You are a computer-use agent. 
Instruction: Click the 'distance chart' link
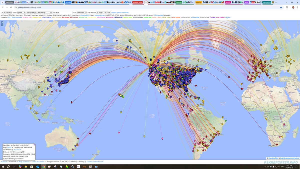tap(100, 15)
